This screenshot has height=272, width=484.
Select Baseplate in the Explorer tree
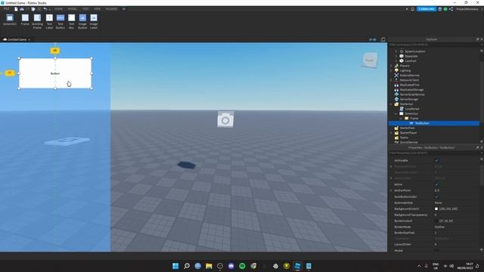pos(411,57)
